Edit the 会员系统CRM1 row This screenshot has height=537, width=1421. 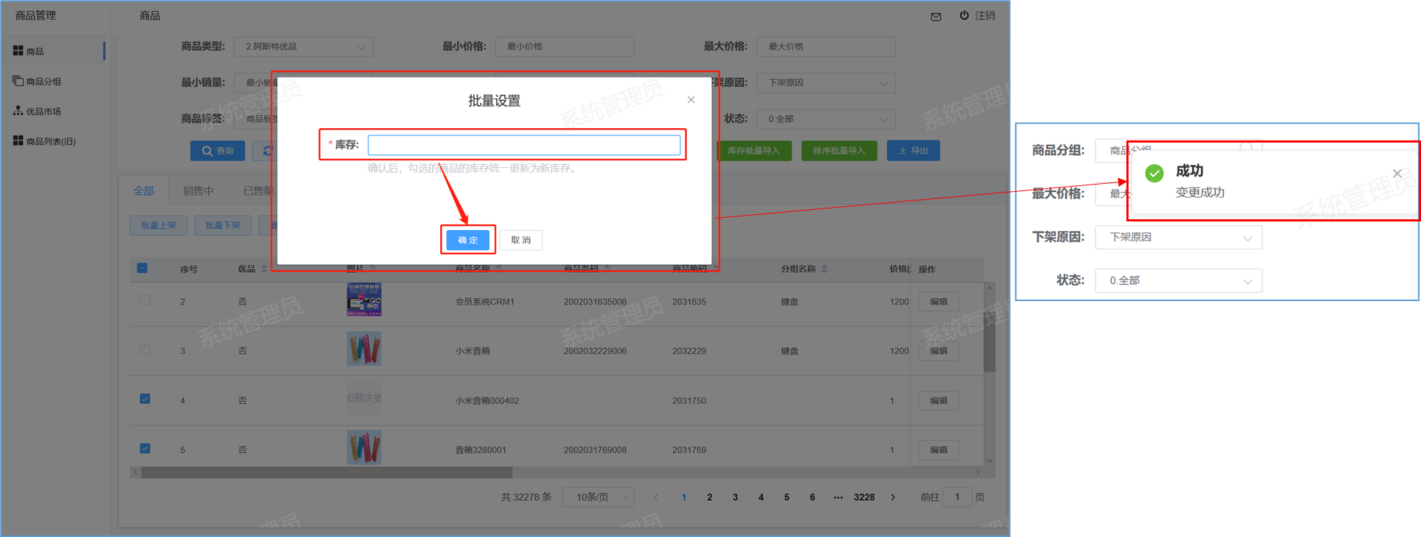[x=938, y=301]
